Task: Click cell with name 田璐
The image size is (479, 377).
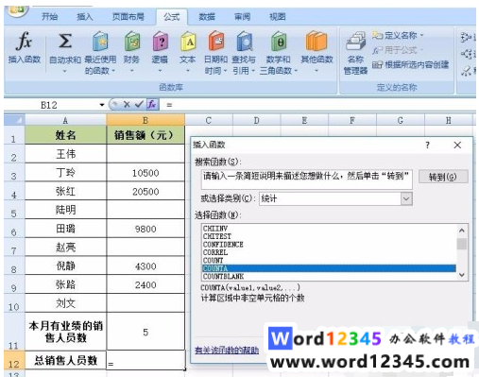Action: [x=65, y=229]
